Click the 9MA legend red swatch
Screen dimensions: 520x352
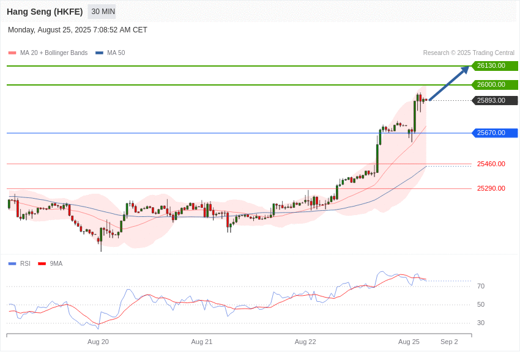[42, 263]
